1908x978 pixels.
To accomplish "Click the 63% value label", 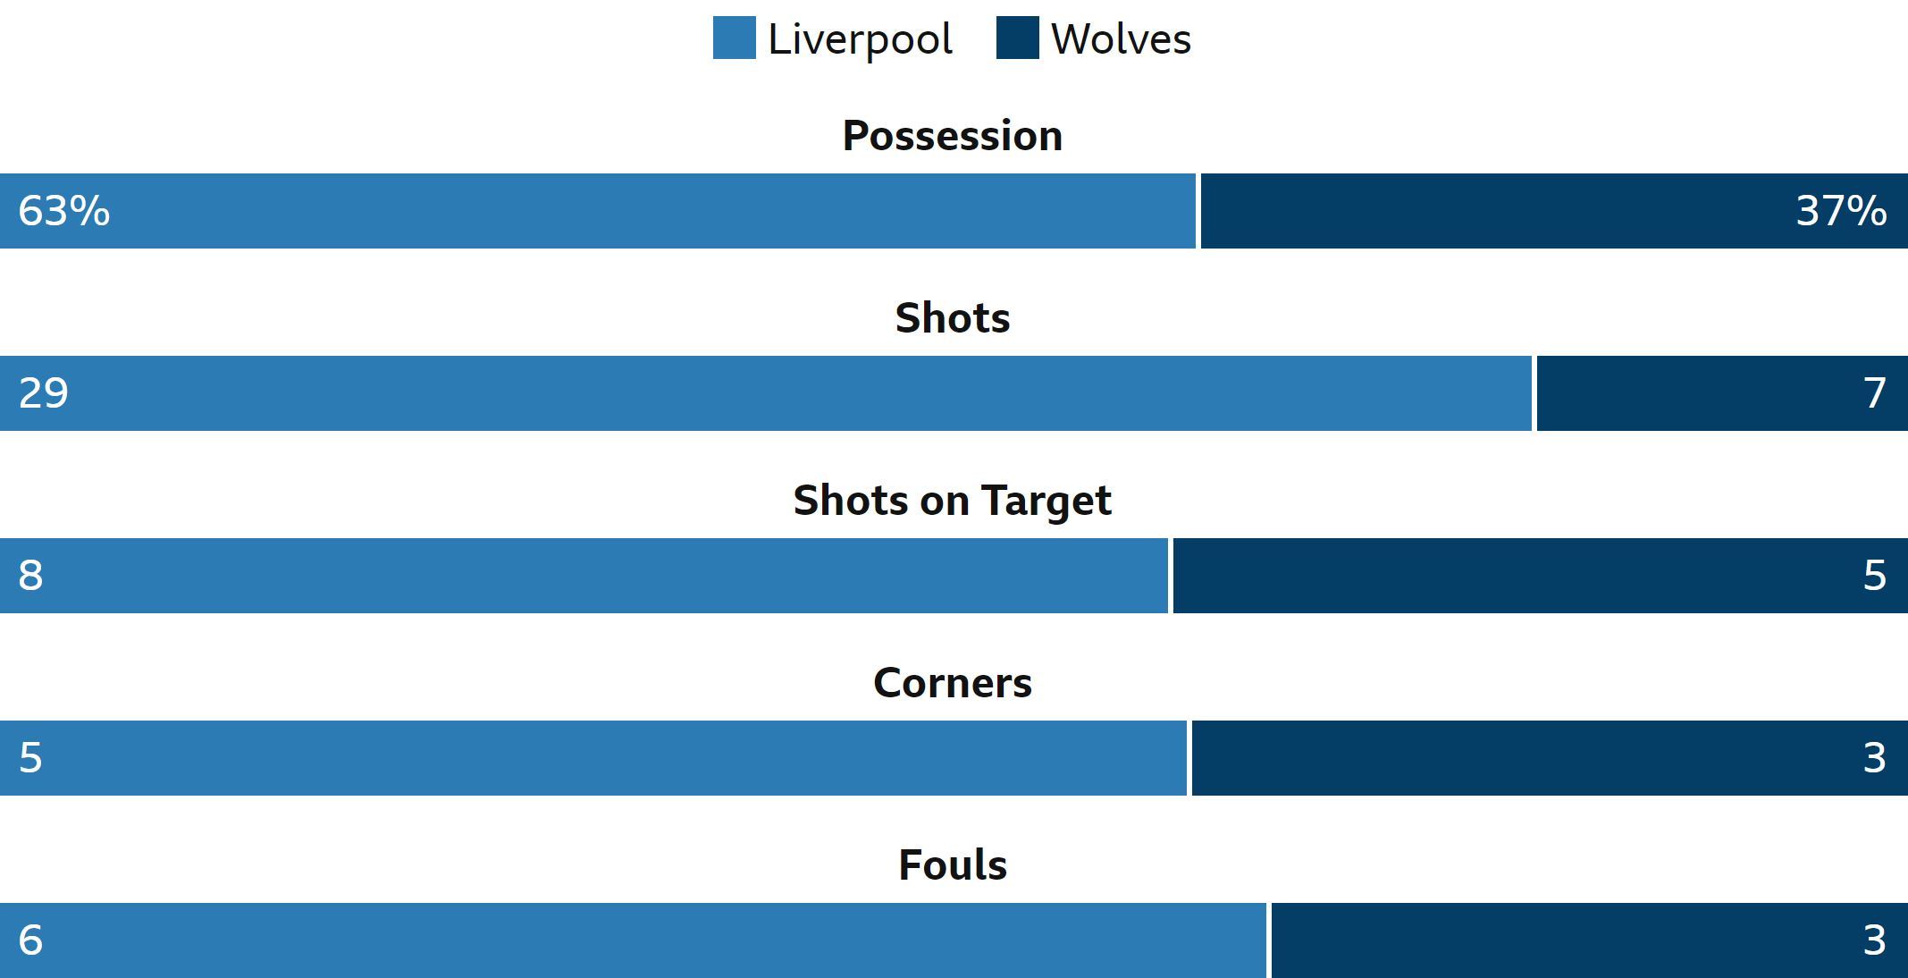I will point(64,211).
